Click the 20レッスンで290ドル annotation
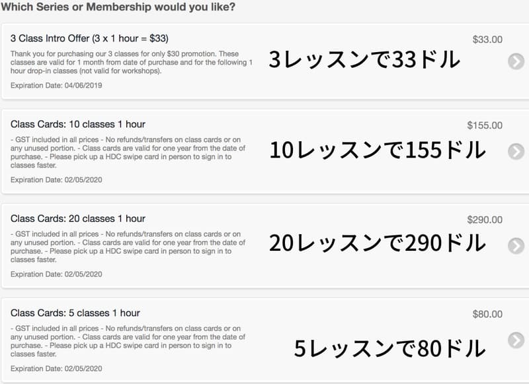 377,243
